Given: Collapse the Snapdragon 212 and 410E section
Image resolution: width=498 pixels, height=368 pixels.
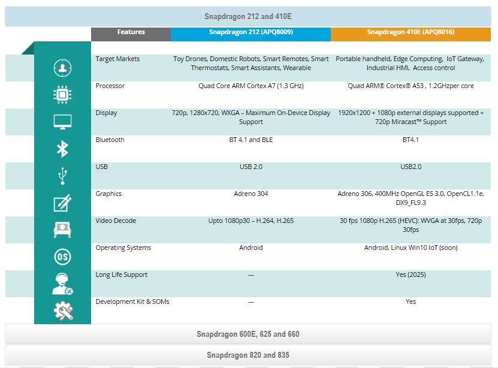Looking at the screenshot, I should [x=248, y=17].
